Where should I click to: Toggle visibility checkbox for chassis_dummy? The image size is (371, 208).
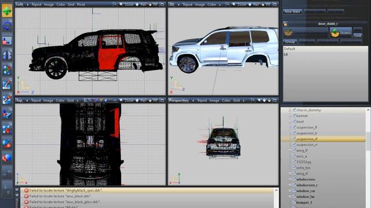pos(294,110)
